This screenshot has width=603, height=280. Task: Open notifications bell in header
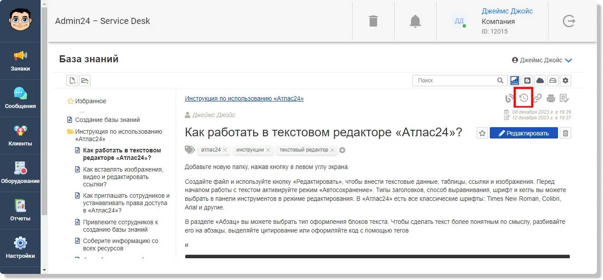pyautogui.click(x=415, y=21)
